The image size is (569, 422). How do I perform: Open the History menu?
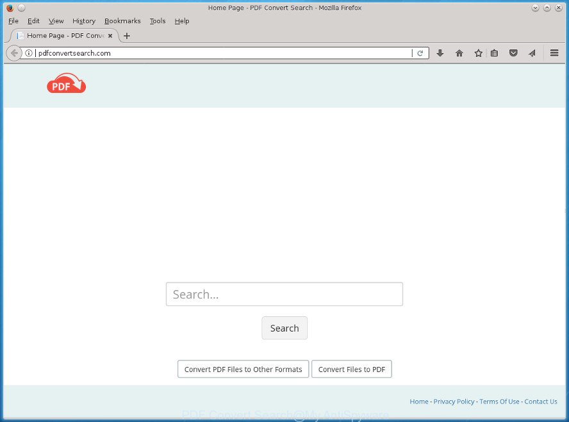(84, 21)
